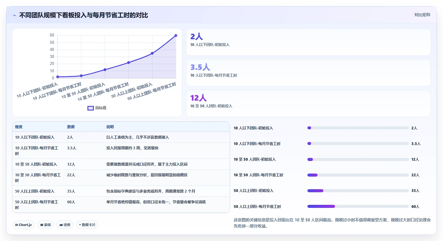Click the progress bar for 10 至 50 人团队·初始投入
This screenshot has height=241, width=443.
tap(358, 159)
